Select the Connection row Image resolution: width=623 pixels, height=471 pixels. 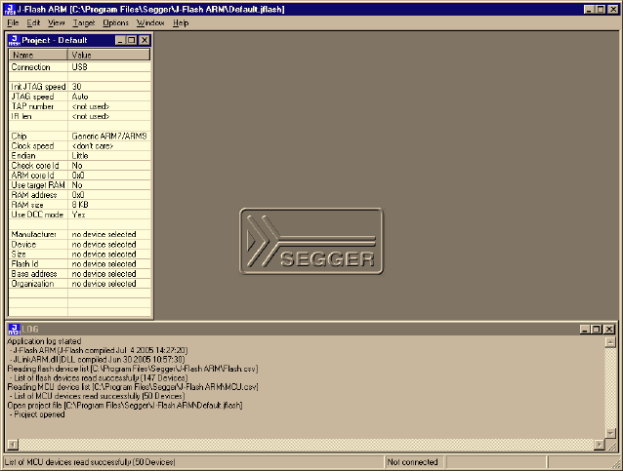pyautogui.click(x=80, y=67)
